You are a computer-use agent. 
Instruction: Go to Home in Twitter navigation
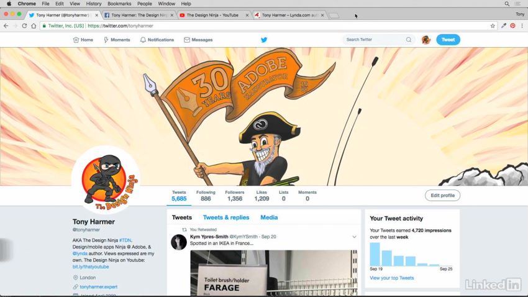(x=83, y=40)
